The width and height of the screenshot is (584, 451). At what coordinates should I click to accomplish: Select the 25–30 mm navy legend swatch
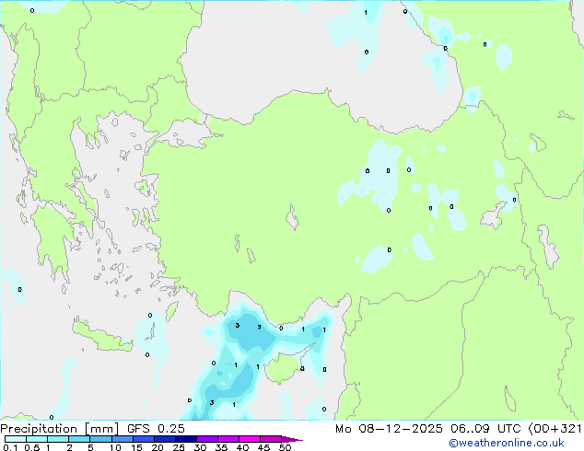pos(185,439)
